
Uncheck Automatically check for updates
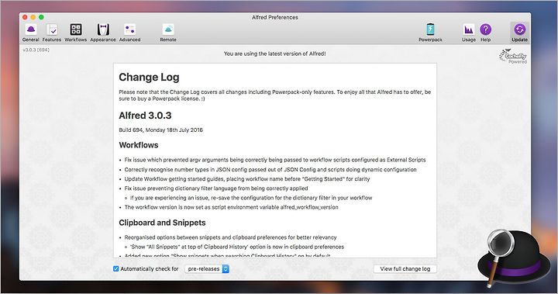[115, 268]
